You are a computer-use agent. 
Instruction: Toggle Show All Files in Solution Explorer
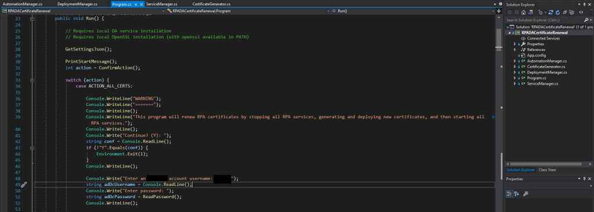[x=571, y=12]
